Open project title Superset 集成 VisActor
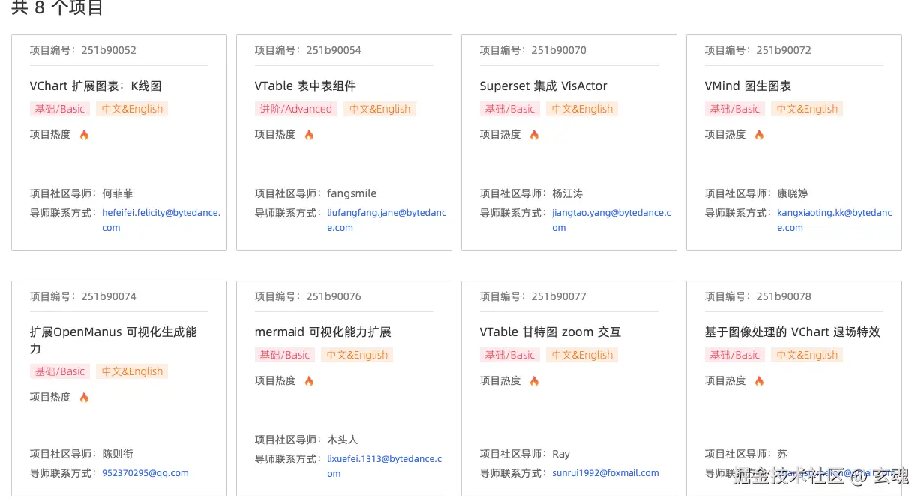924x501 pixels. tap(543, 85)
